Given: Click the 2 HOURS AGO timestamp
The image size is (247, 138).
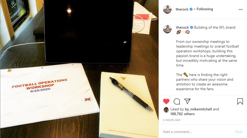Looking at the screenshot, I should tap(172, 120).
